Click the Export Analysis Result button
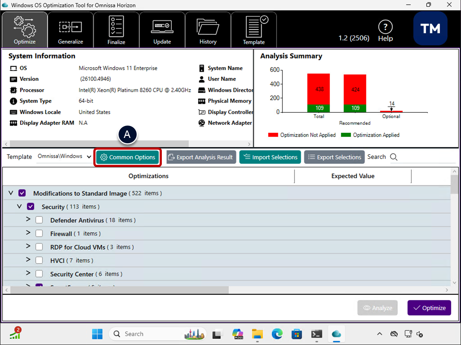The height and width of the screenshot is (345, 461). [x=201, y=157]
